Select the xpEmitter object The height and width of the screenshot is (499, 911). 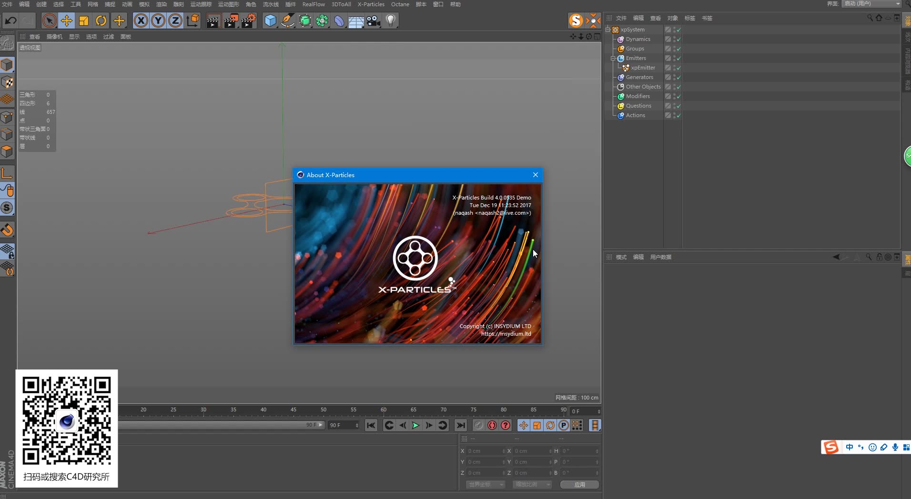(643, 68)
